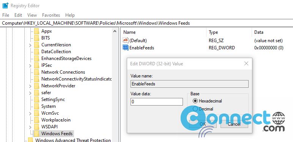
Task: Click the EnhancedStorageDevices folder icon
Action: click(36, 58)
